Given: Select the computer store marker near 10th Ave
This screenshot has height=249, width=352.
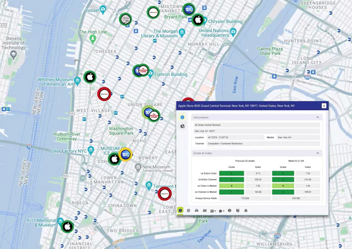Looking at the screenshot, I should pos(126,19).
